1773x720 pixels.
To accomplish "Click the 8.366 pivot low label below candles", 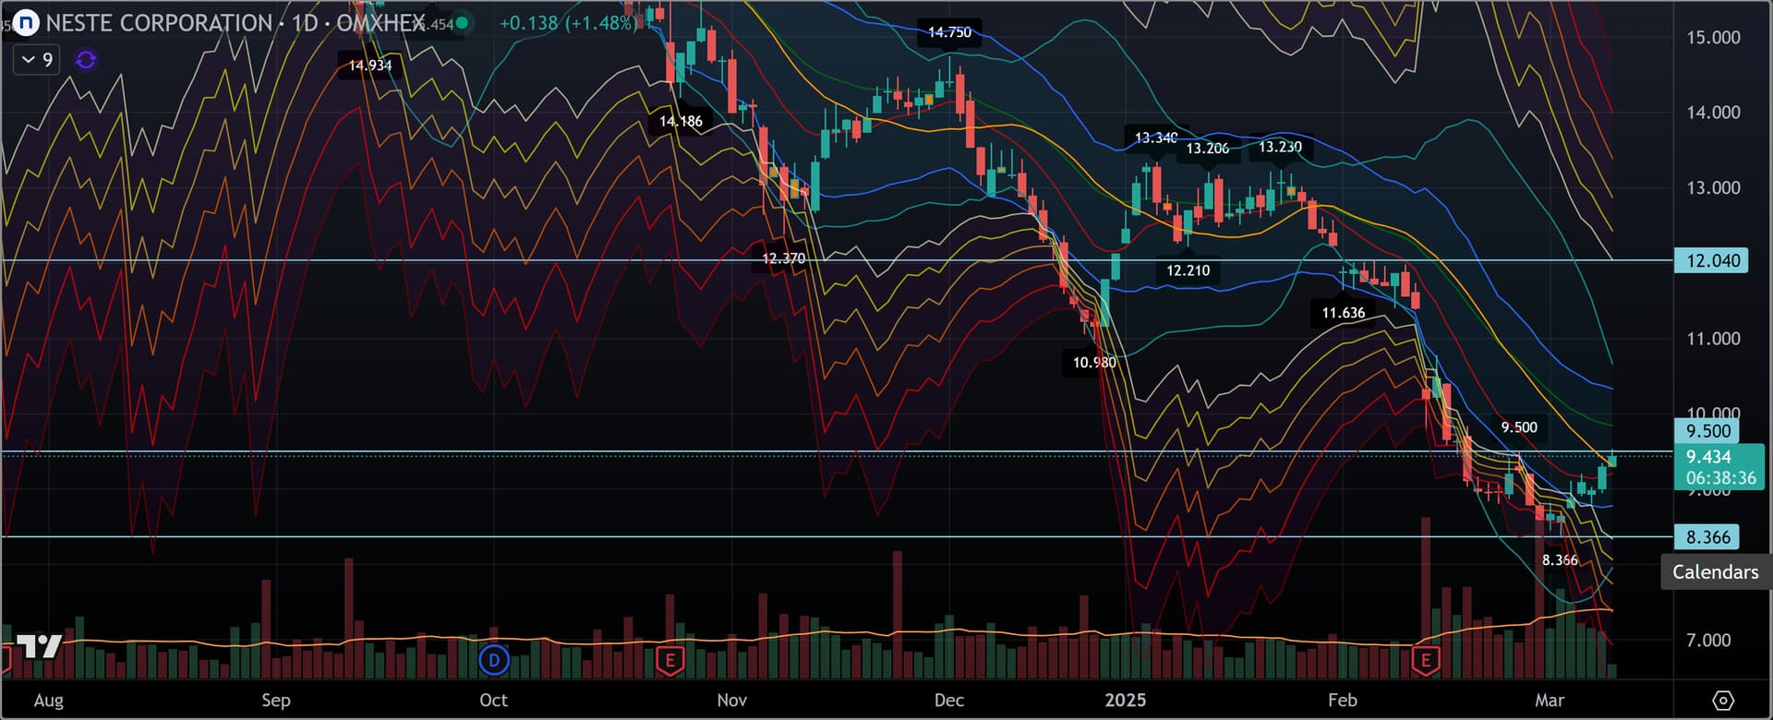I will point(1560,560).
